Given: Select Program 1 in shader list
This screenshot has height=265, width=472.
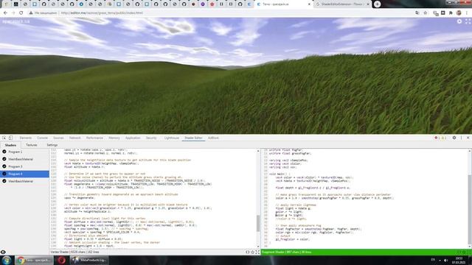Looking at the screenshot, I should point(24,152).
